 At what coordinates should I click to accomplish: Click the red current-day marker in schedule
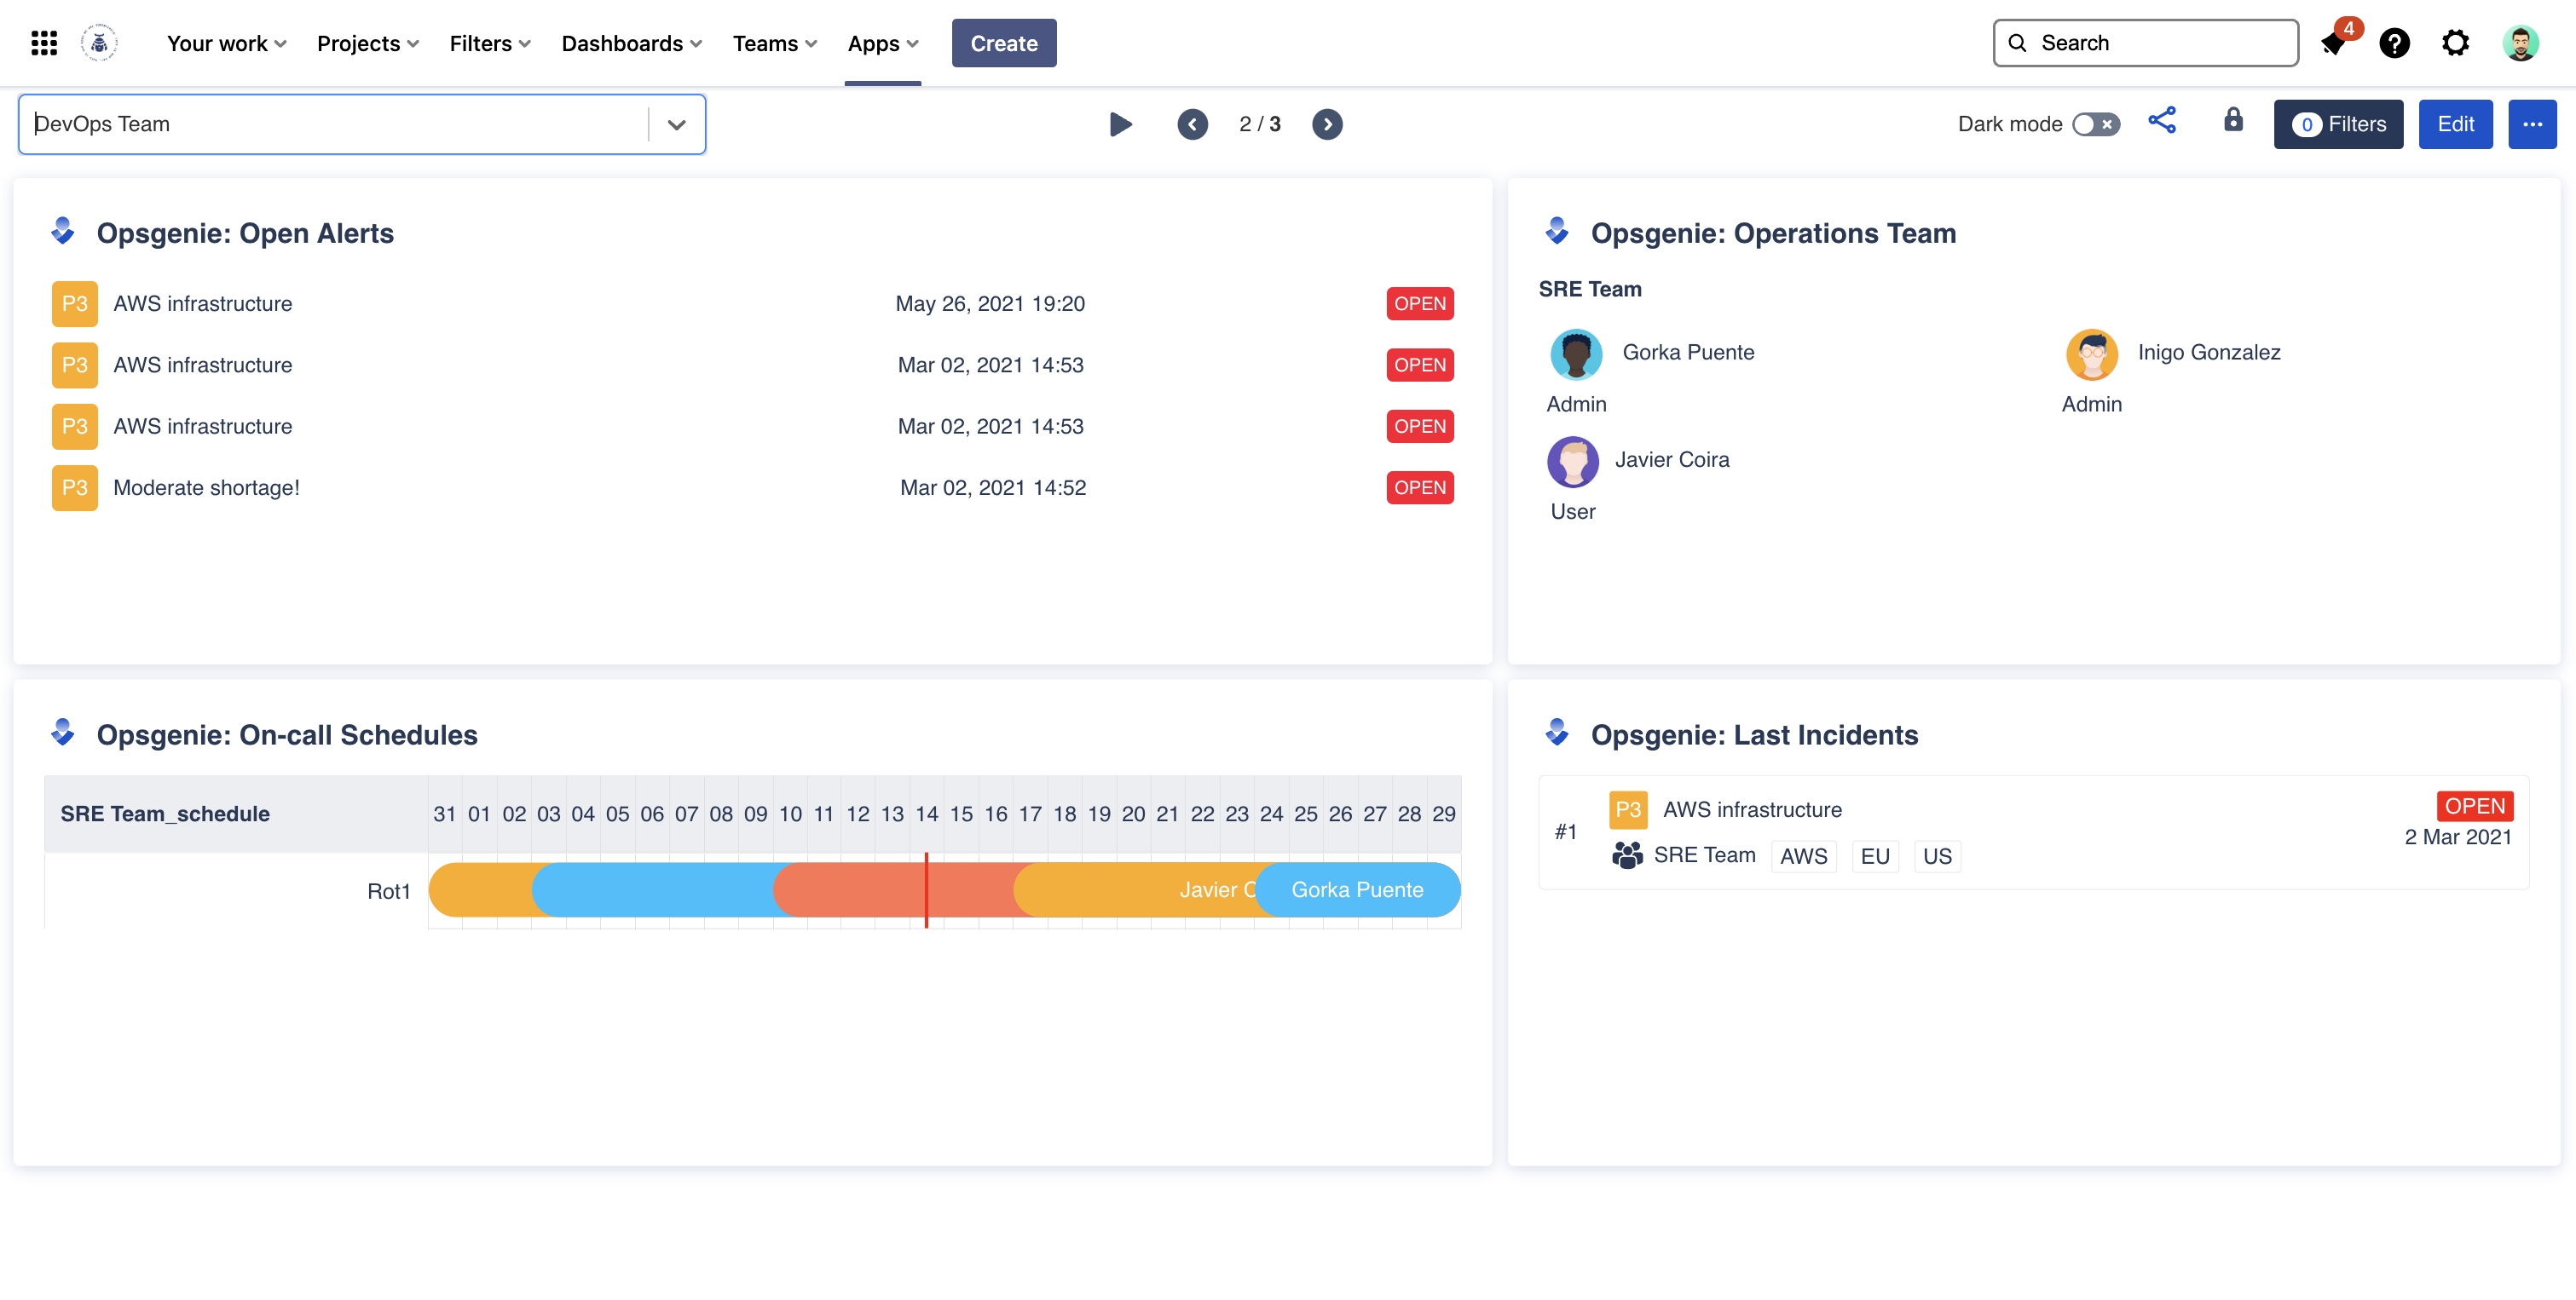coord(926,889)
